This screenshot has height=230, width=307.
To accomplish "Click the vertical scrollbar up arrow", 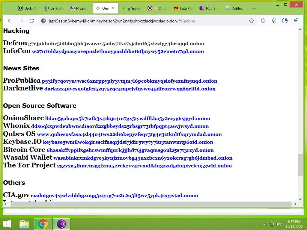I will click(300, 29).
